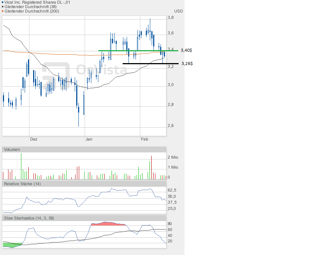Click the Jan label on time axis
This screenshot has width=313, height=255.
click(89, 139)
